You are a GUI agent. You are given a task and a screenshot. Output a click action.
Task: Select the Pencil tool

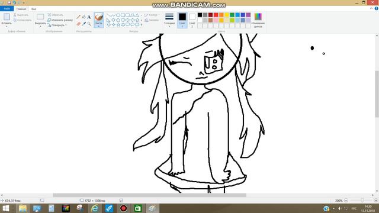click(78, 17)
